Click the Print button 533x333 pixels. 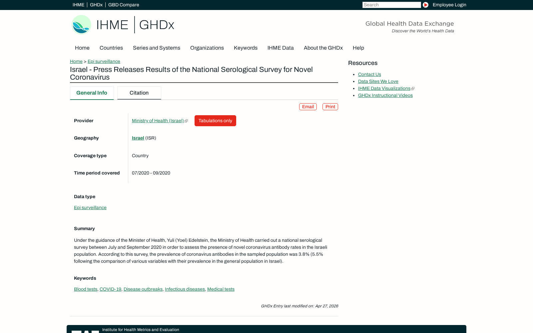tap(330, 107)
